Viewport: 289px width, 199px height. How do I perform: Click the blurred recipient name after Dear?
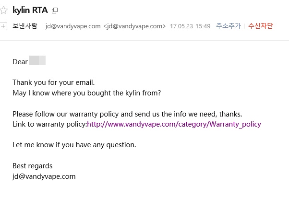(x=37, y=60)
